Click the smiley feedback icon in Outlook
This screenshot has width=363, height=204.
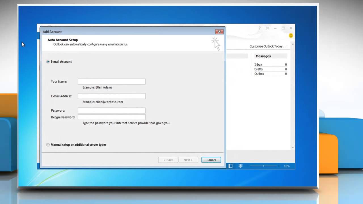(x=291, y=35)
